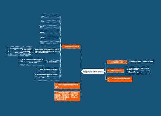Select the central node 房屋抵押委托书是什么
161x116 pixels.
point(93,72)
